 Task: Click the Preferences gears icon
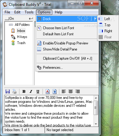coord(39,68)
